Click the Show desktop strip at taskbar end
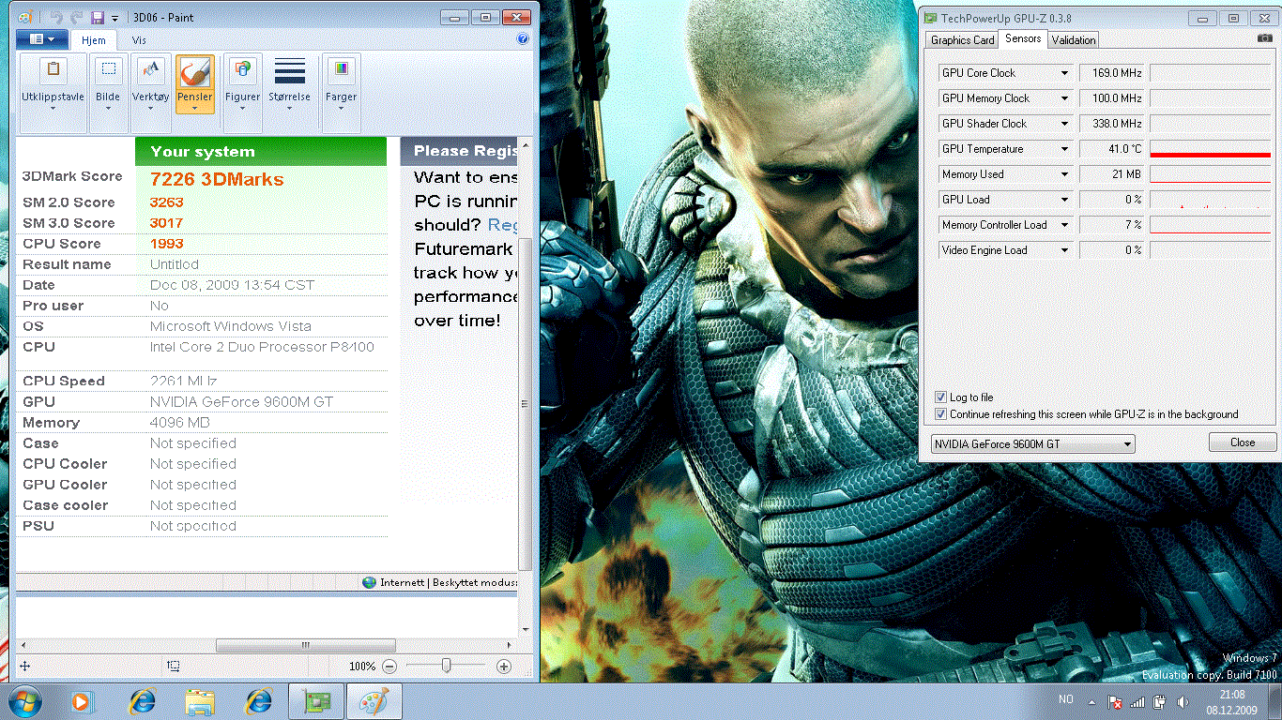1282x720 pixels. click(1274, 701)
